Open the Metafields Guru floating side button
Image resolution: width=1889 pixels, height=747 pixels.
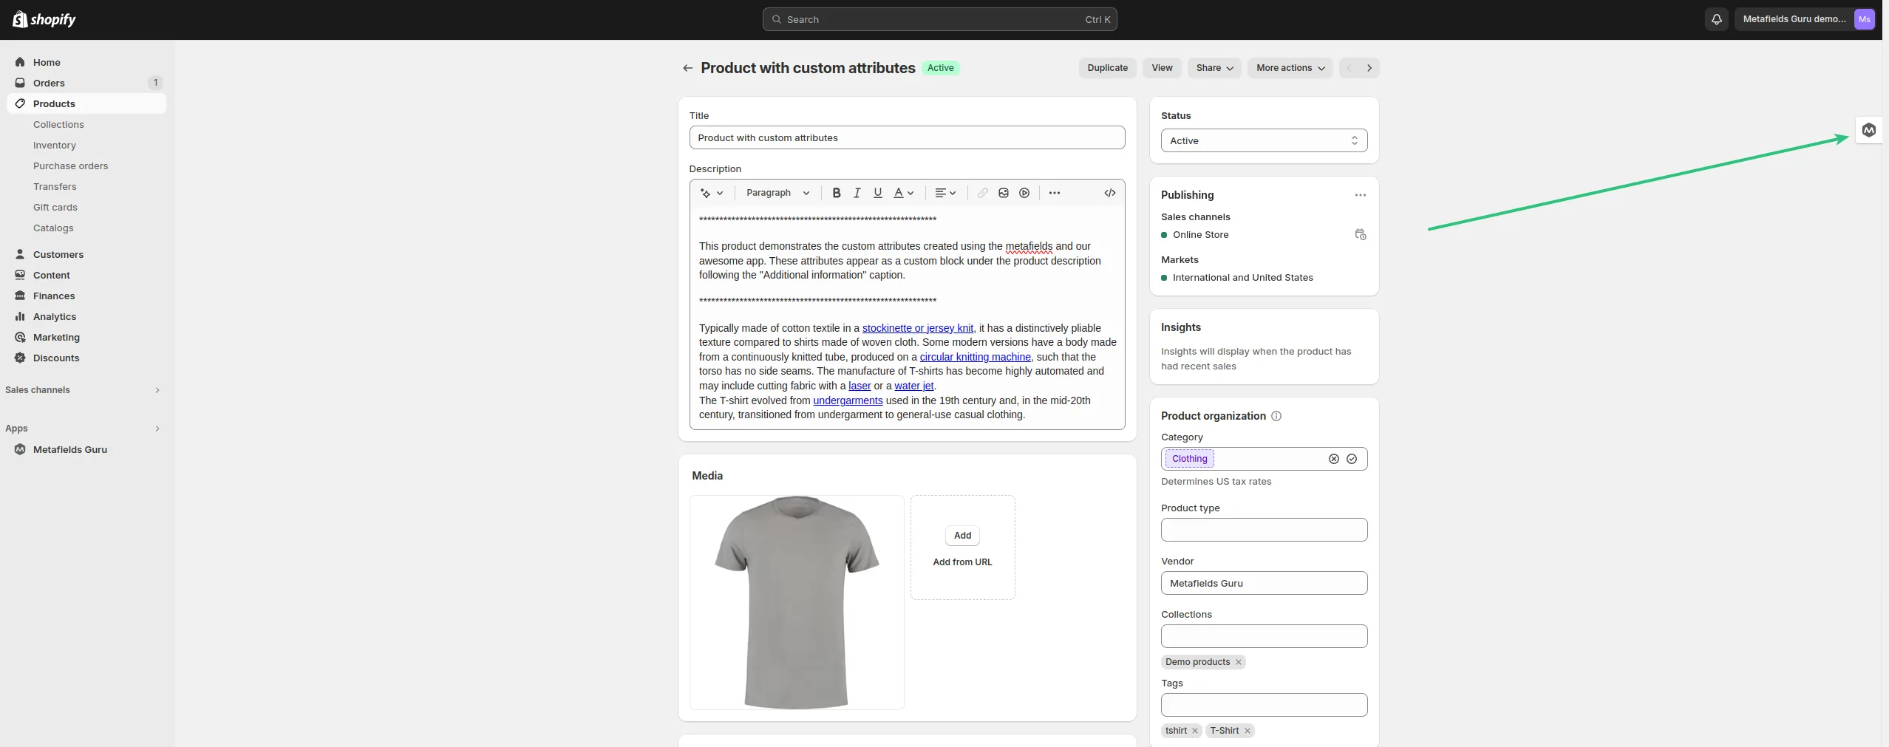point(1868,131)
